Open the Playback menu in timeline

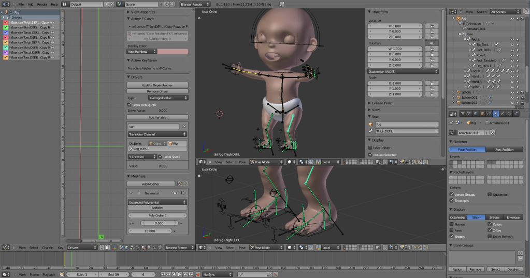49,274
